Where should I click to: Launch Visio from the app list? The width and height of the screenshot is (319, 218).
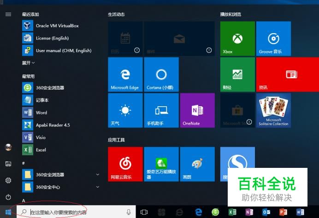pos(61,138)
